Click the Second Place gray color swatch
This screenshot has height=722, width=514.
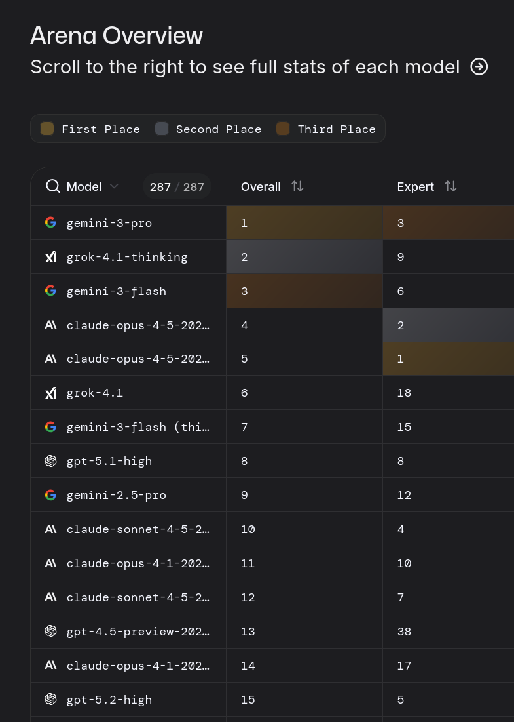click(x=162, y=129)
